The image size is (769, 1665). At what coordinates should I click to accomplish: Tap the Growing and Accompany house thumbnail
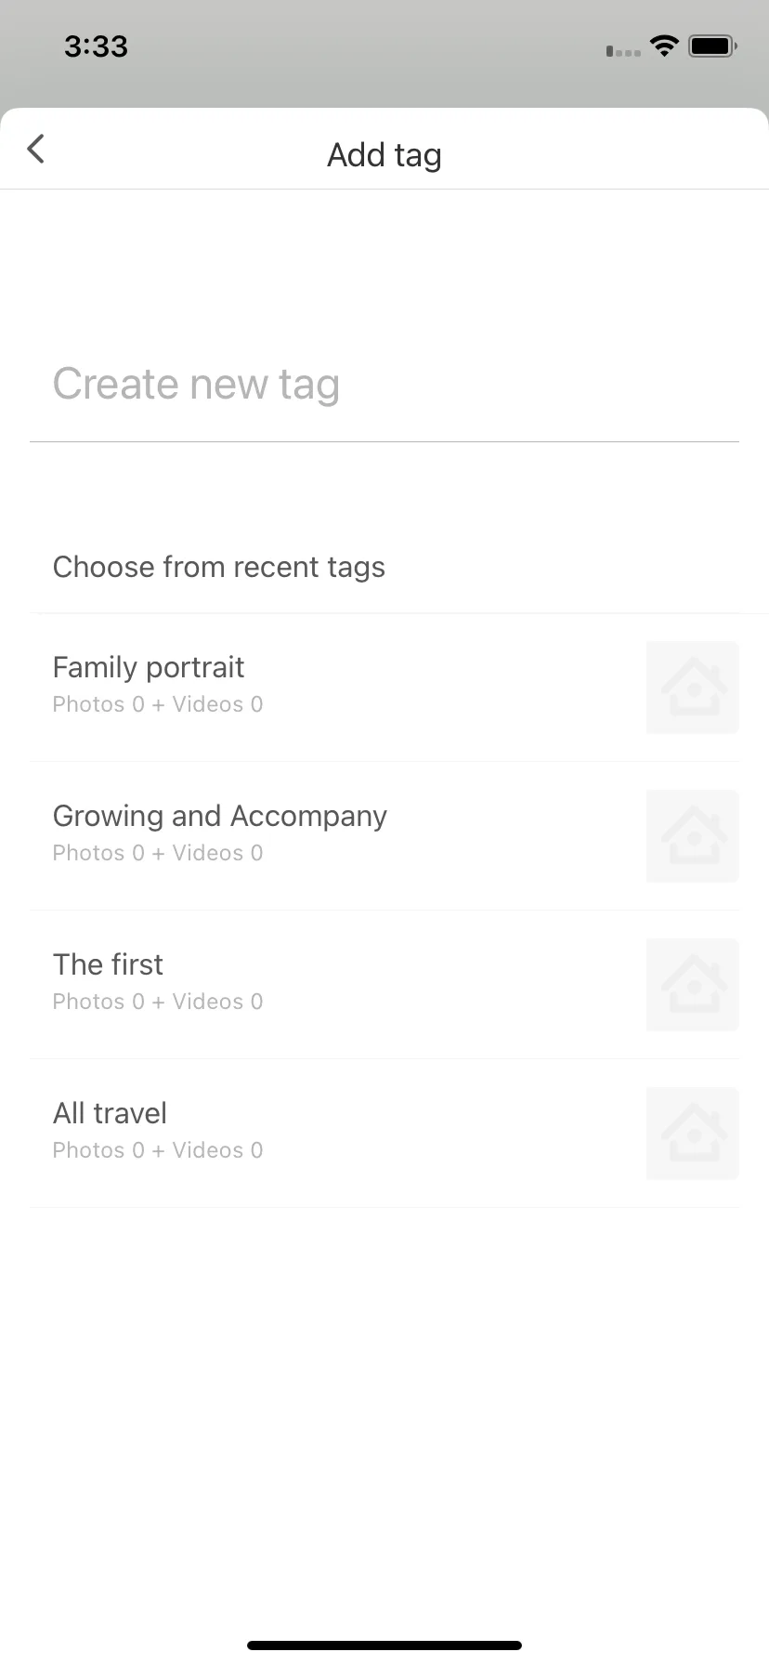tap(693, 836)
